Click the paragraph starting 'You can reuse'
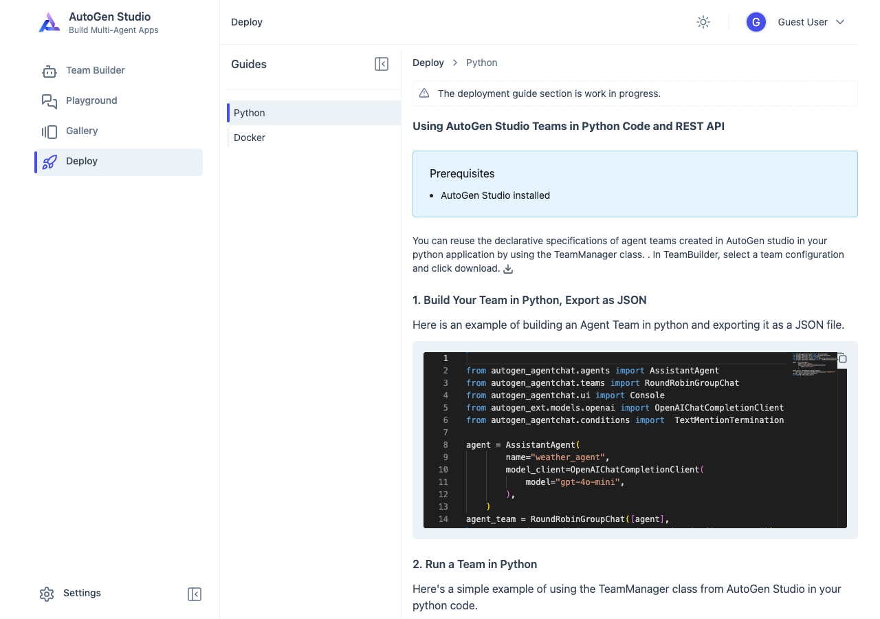Image resolution: width=880 pixels, height=619 pixels. pos(628,254)
